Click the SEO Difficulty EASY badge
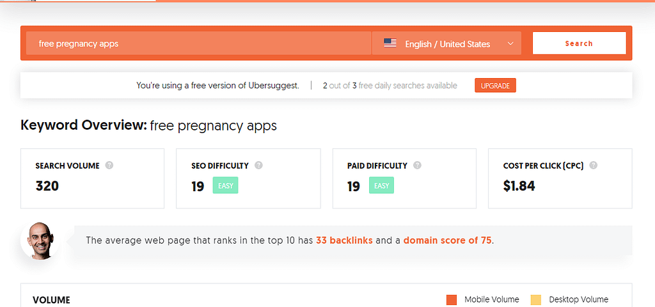655x307 pixels. tap(226, 185)
